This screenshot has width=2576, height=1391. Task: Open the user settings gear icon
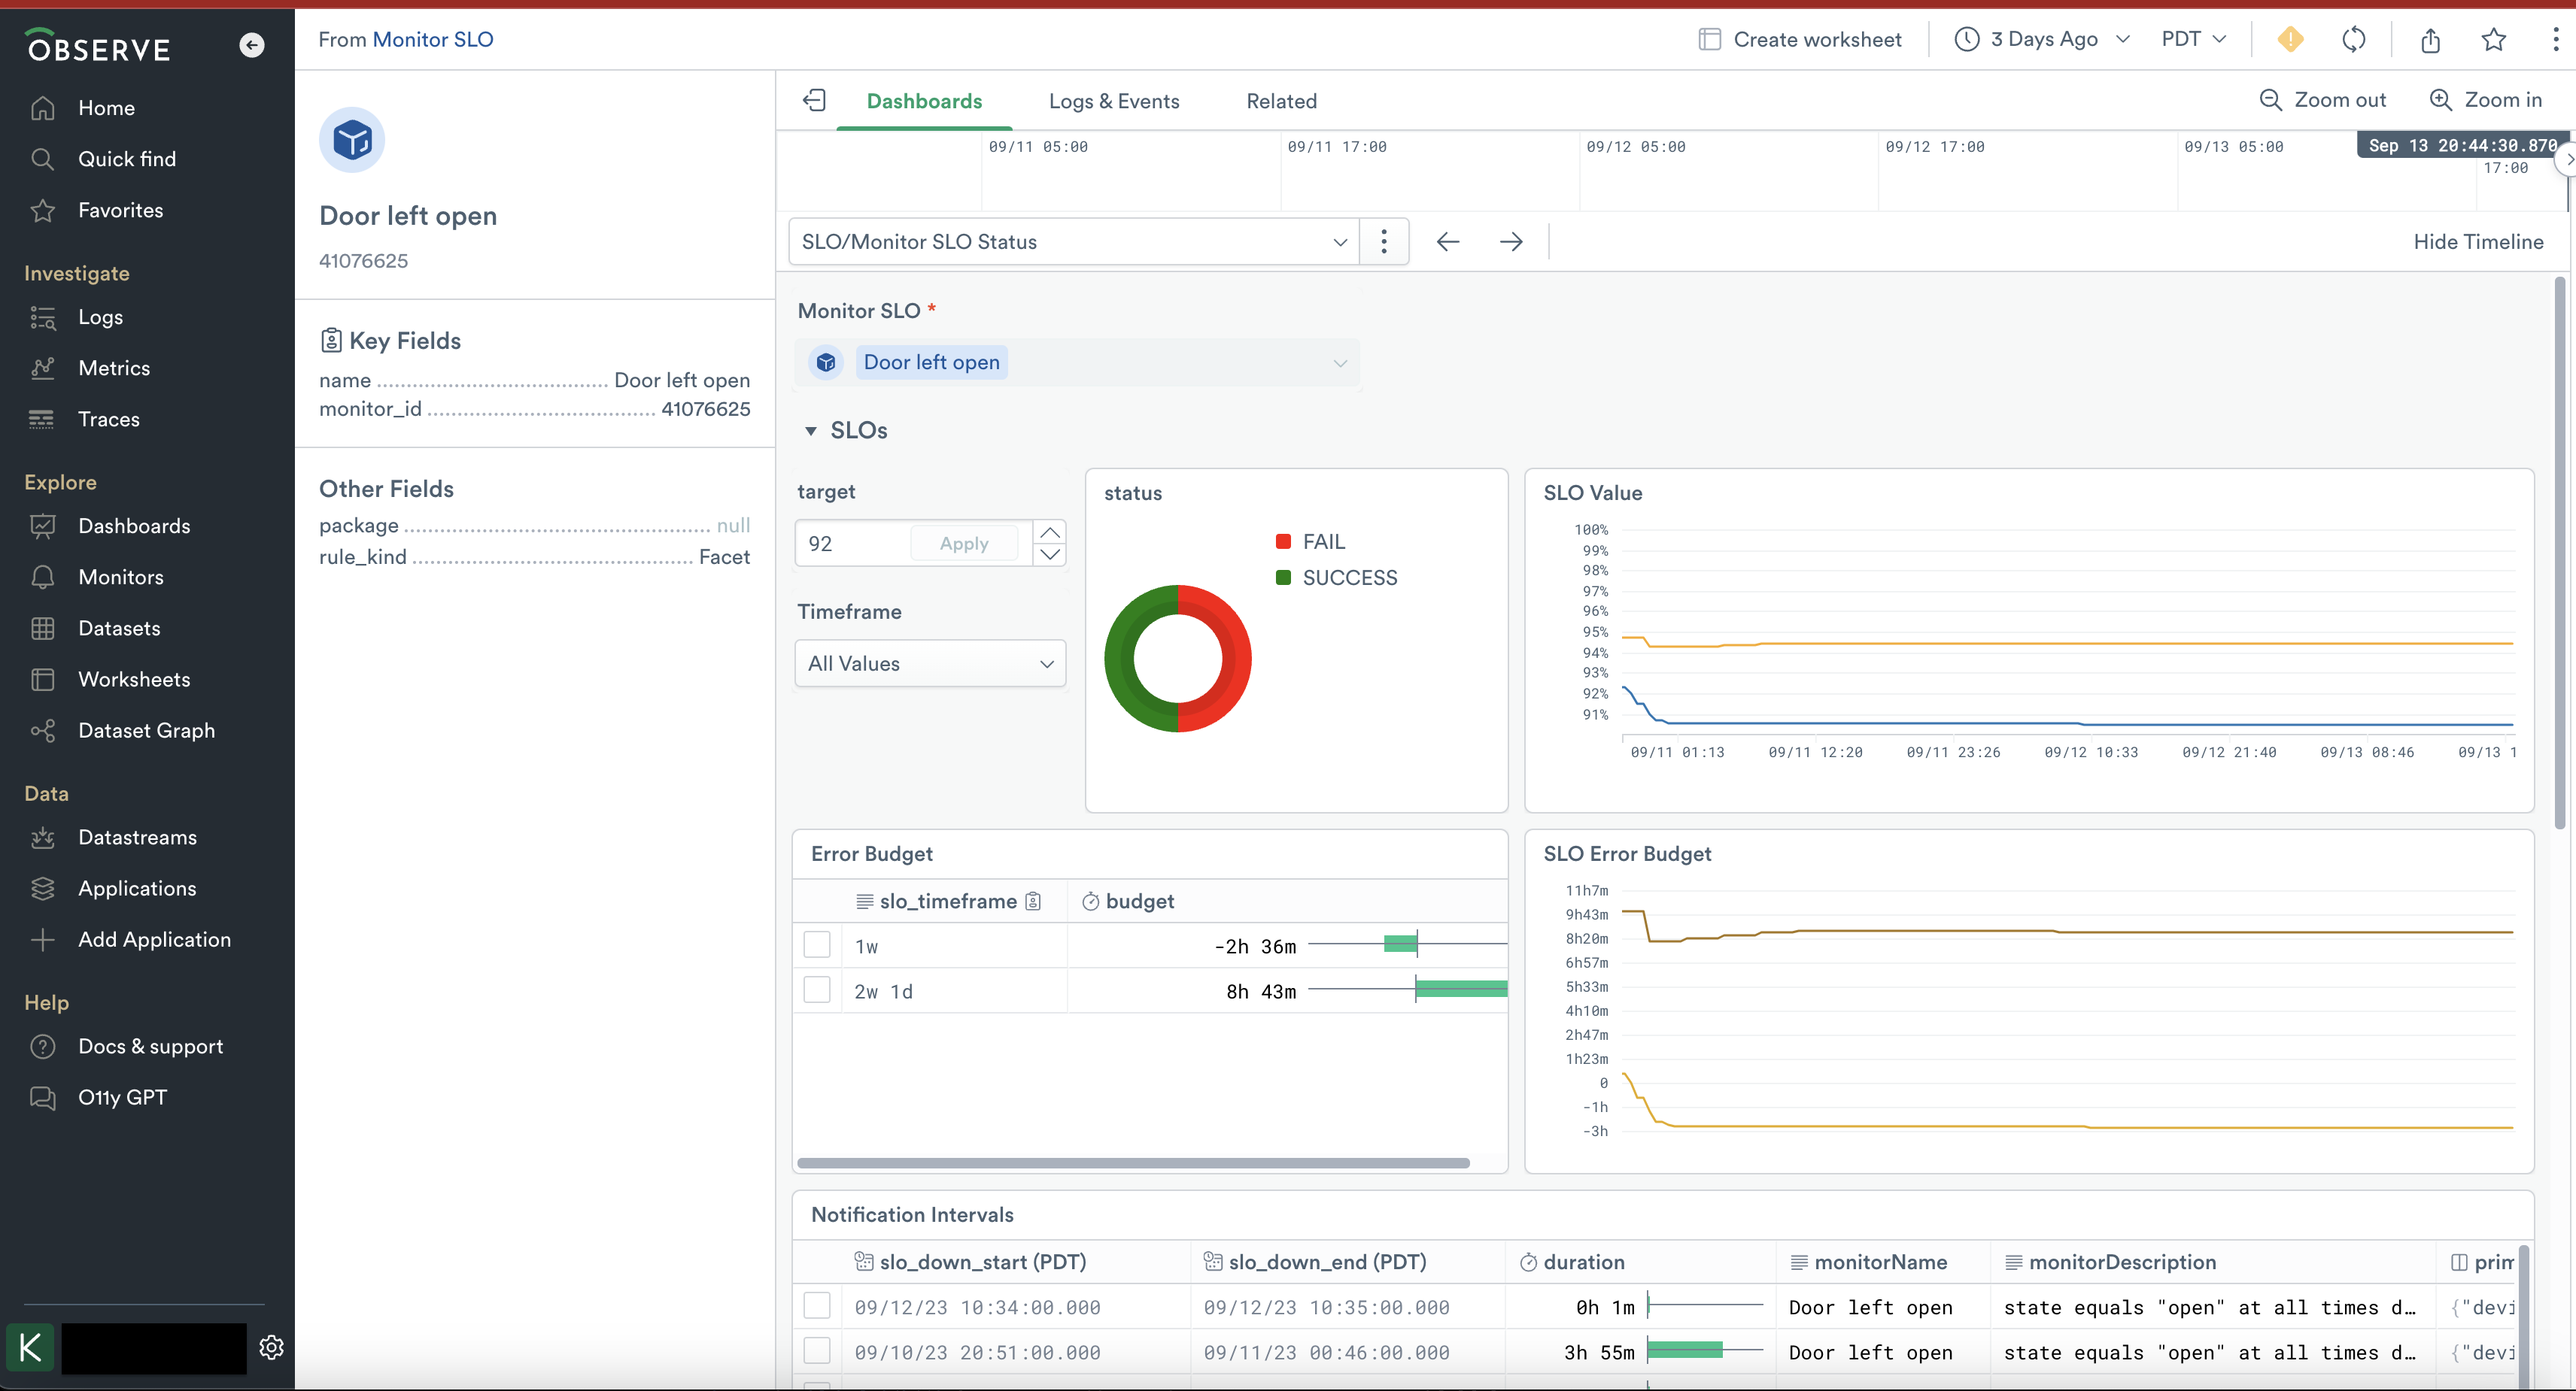pyautogui.click(x=271, y=1347)
